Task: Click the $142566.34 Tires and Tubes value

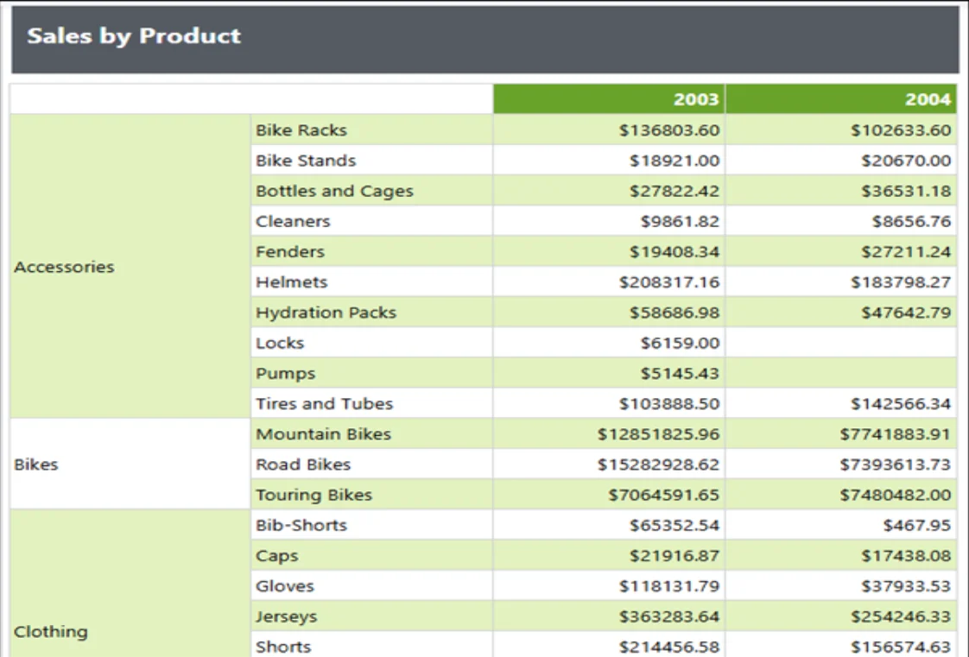Action: (901, 403)
